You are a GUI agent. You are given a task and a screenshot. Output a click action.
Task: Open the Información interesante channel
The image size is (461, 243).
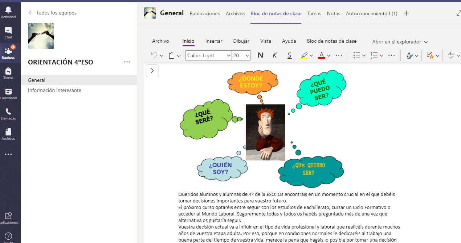79,90
